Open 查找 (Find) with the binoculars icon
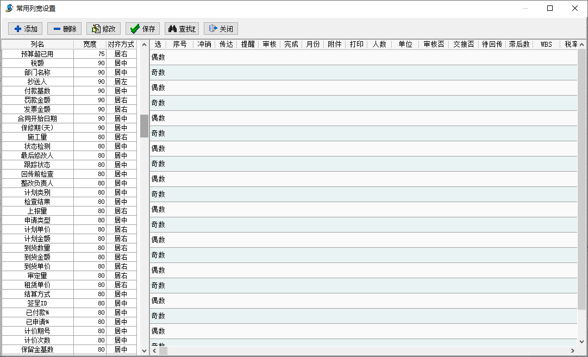Image resolution: width=588 pixels, height=357 pixels. tap(182, 29)
